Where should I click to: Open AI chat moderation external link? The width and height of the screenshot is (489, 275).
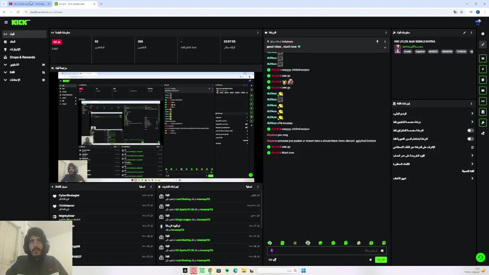point(472,147)
